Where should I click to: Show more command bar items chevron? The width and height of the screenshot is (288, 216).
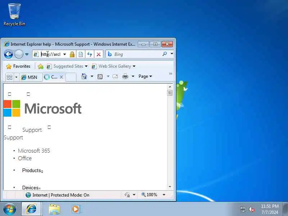tap(171, 74)
